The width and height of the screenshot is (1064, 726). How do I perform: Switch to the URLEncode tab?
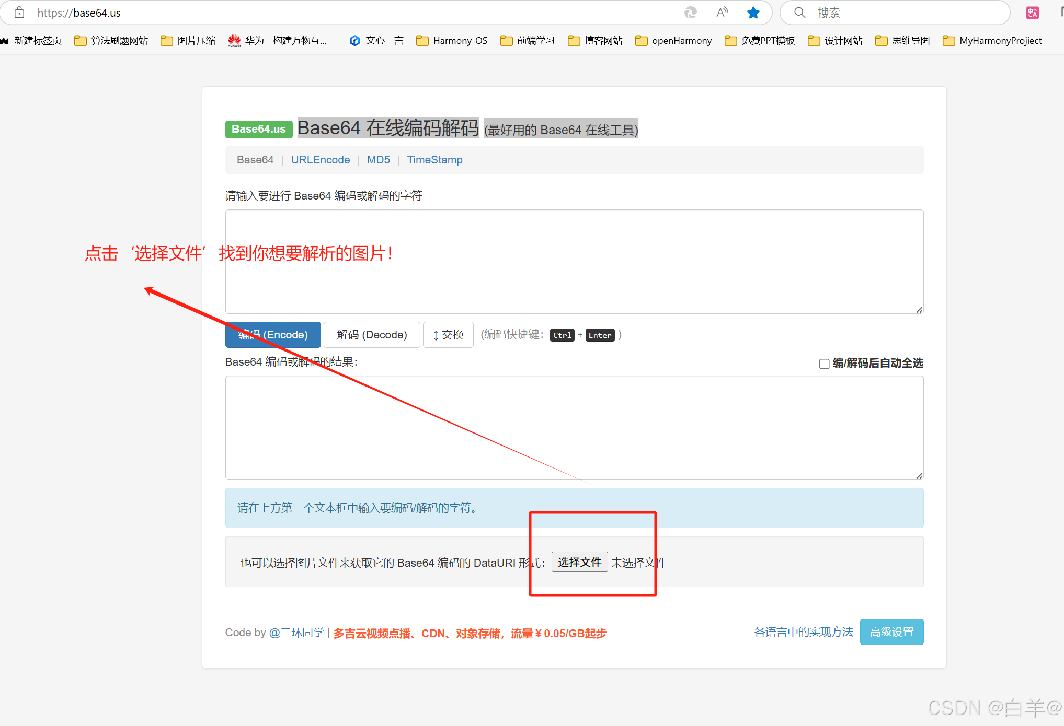tap(321, 160)
